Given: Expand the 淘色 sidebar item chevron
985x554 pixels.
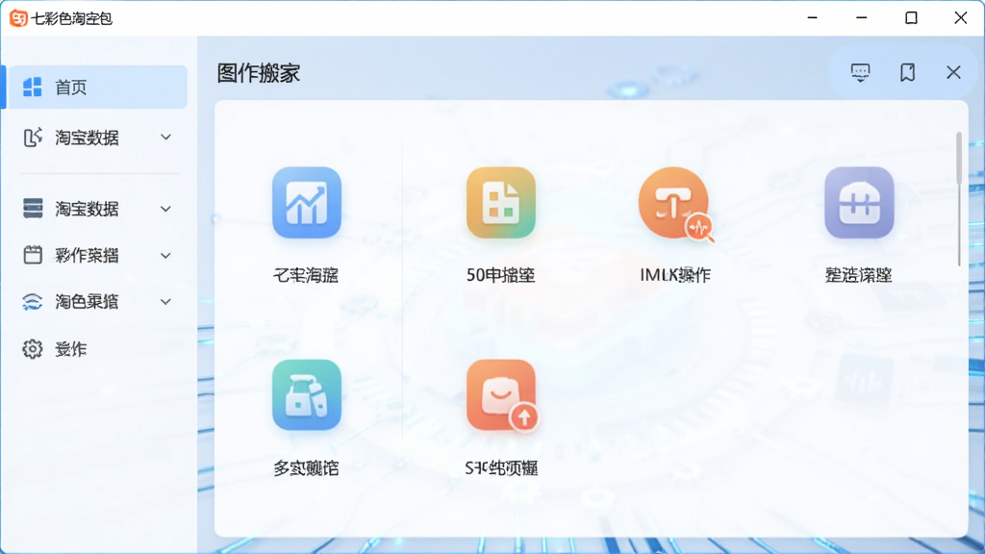Looking at the screenshot, I should 165,302.
